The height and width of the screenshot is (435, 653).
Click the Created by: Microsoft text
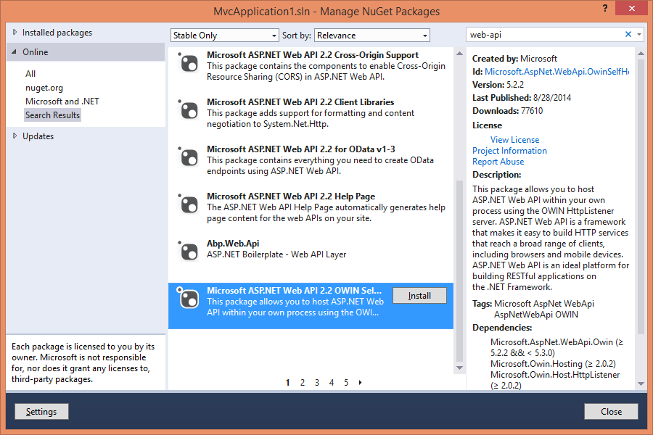[x=514, y=59]
